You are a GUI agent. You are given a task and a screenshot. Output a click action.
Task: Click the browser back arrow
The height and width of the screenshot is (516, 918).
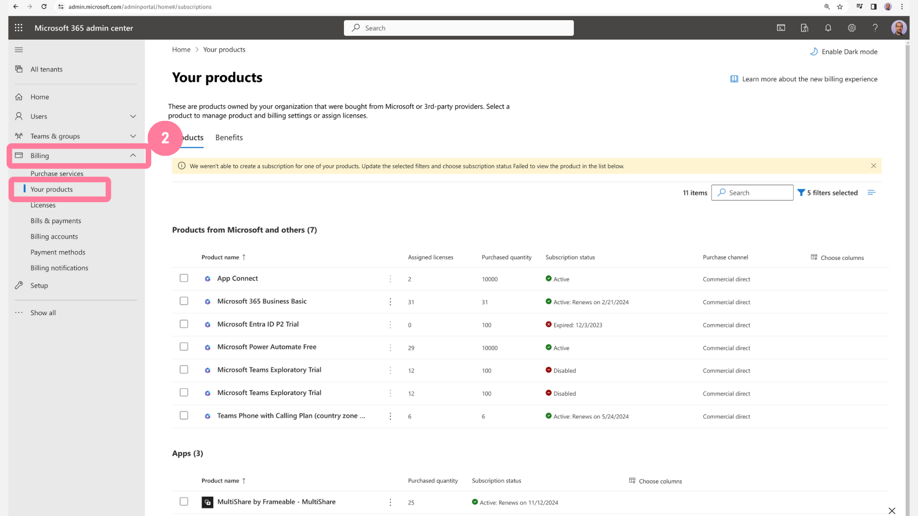(16, 7)
